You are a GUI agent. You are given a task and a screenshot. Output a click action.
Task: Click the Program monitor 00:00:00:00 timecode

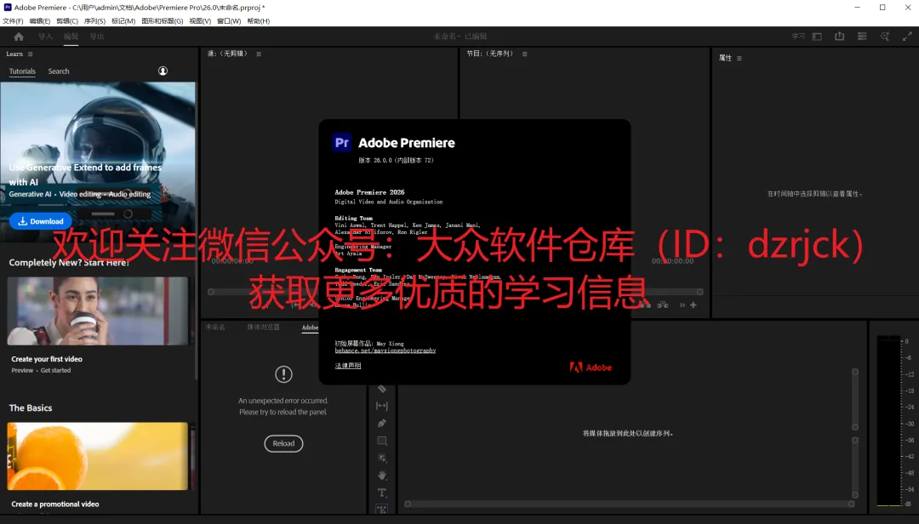click(672, 261)
